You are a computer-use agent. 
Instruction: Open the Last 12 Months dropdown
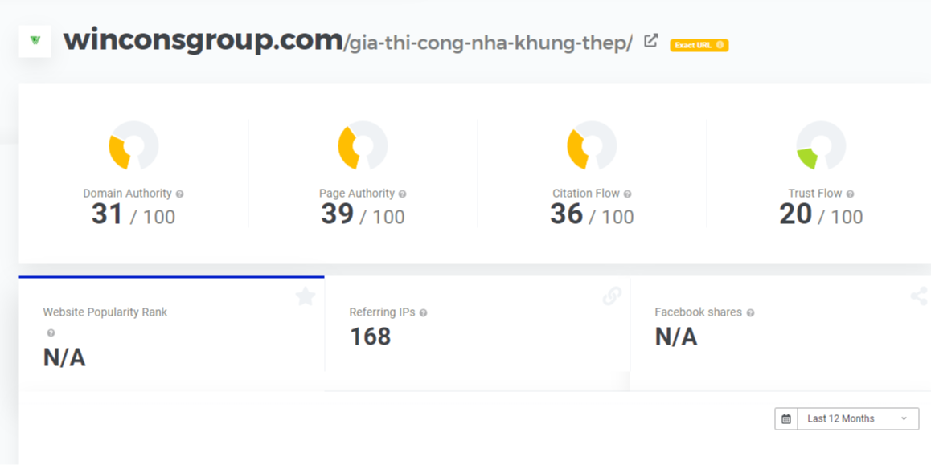(x=847, y=418)
